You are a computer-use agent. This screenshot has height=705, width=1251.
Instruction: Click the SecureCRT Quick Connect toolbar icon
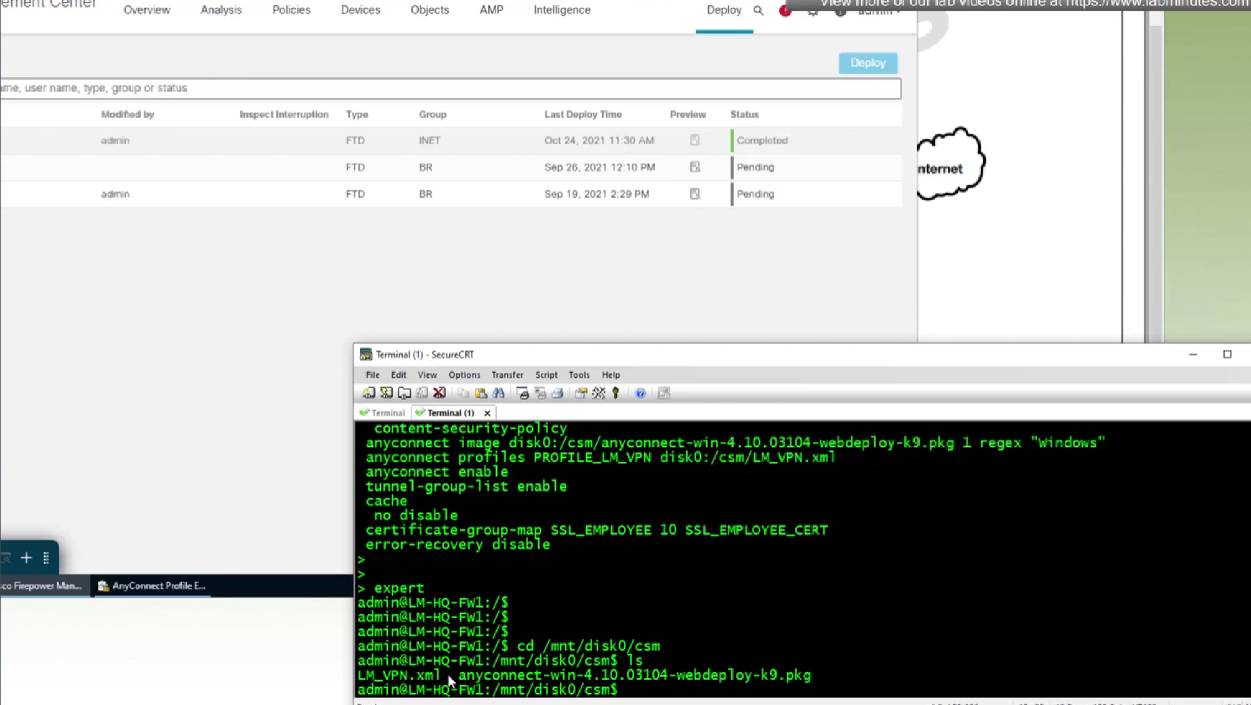pos(386,393)
